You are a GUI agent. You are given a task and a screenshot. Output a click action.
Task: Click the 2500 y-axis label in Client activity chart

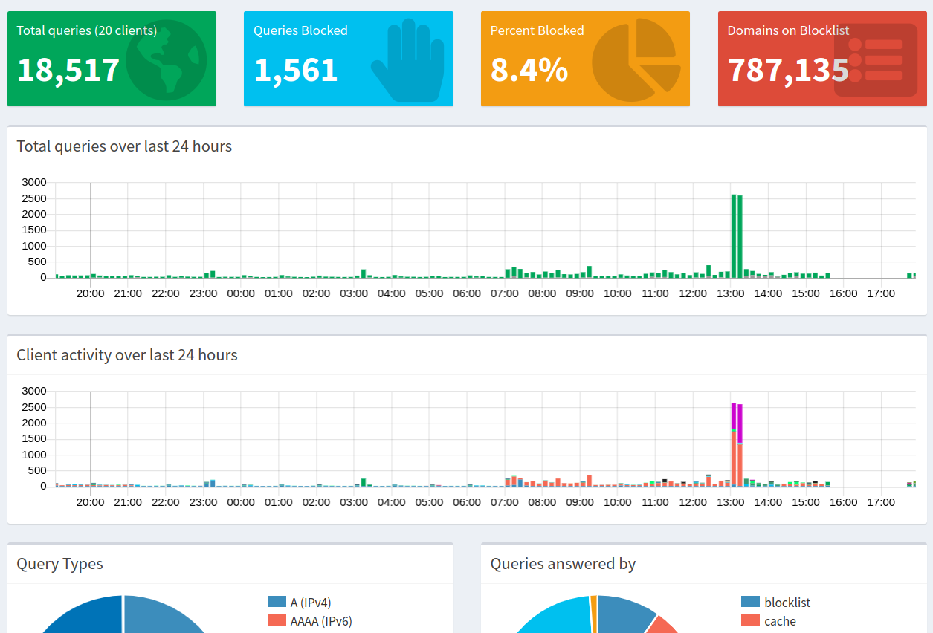(34, 407)
